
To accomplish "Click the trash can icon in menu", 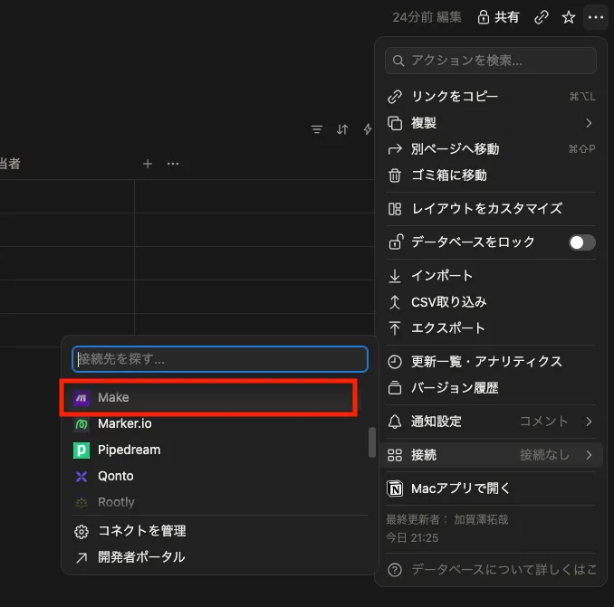I will pos(395,175).
